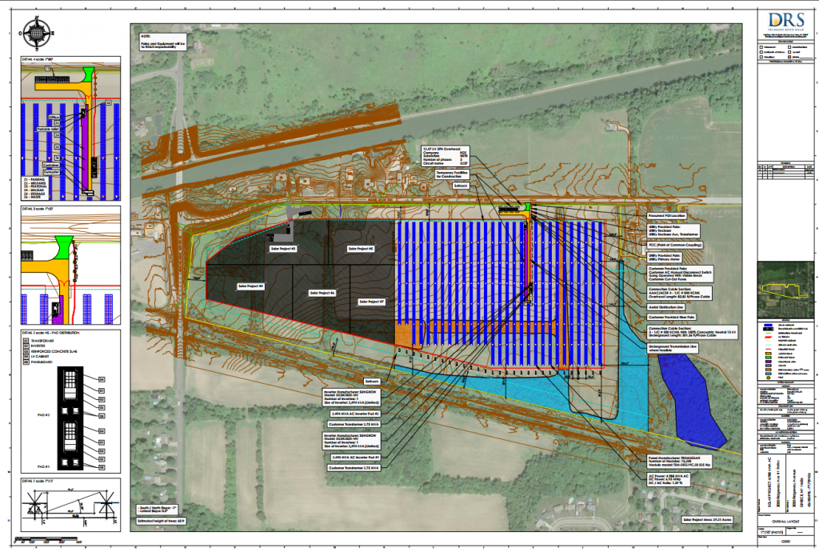Click the Solar Project #7 label
The width and height of the screenshot is (819, 552).
[373, 302]
